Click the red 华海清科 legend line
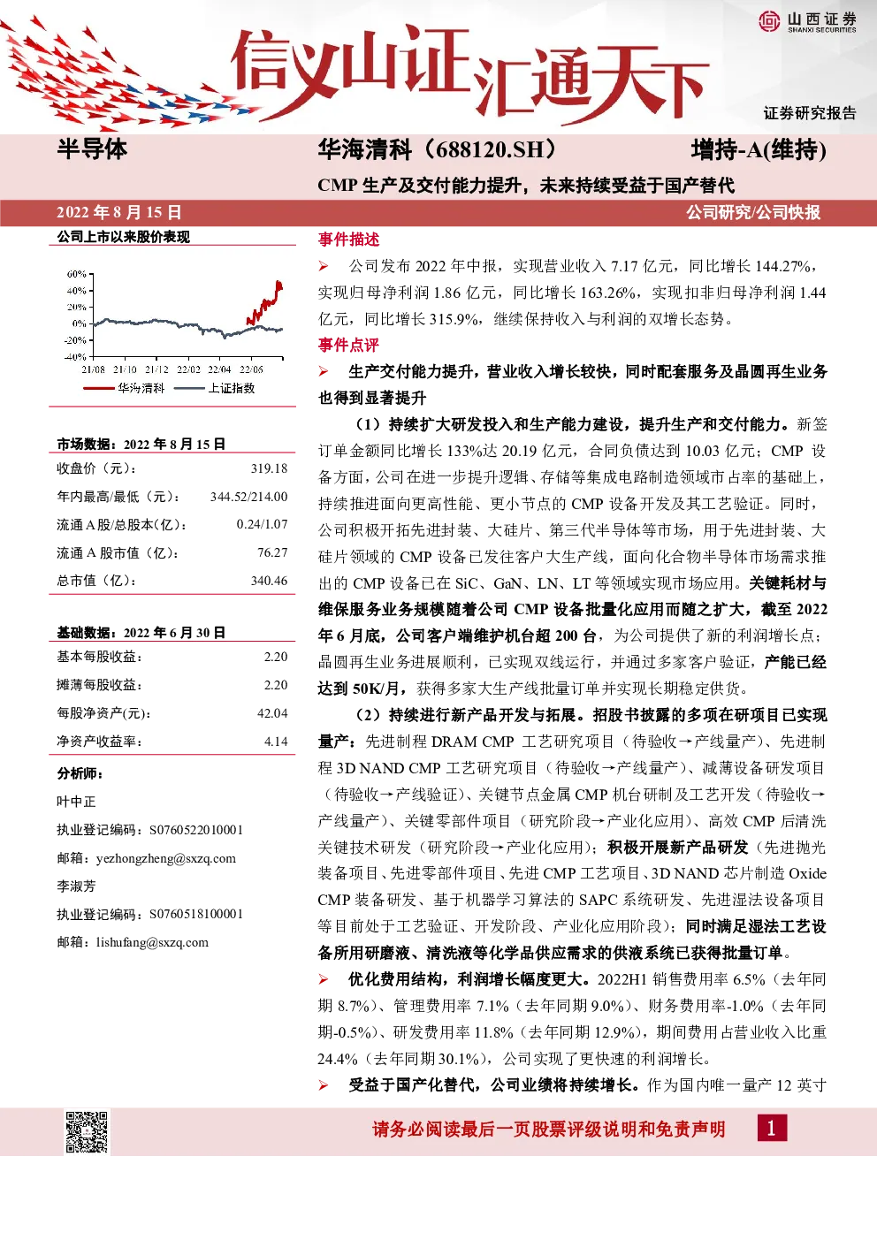Screen dimensions: 877x1240 99,388
